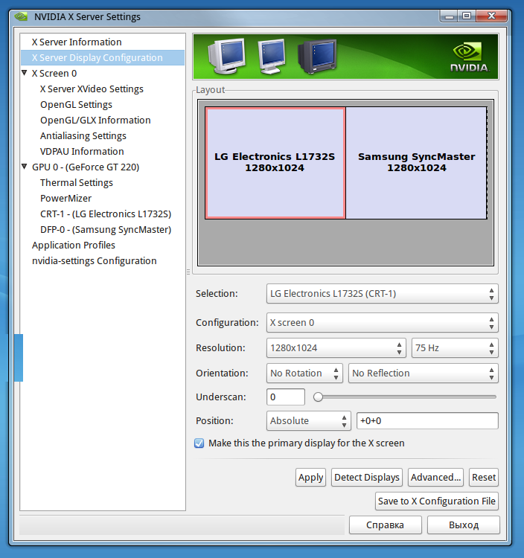524x558 pixels.
Task: Click the Underscan slider handle
Action: 319,397
